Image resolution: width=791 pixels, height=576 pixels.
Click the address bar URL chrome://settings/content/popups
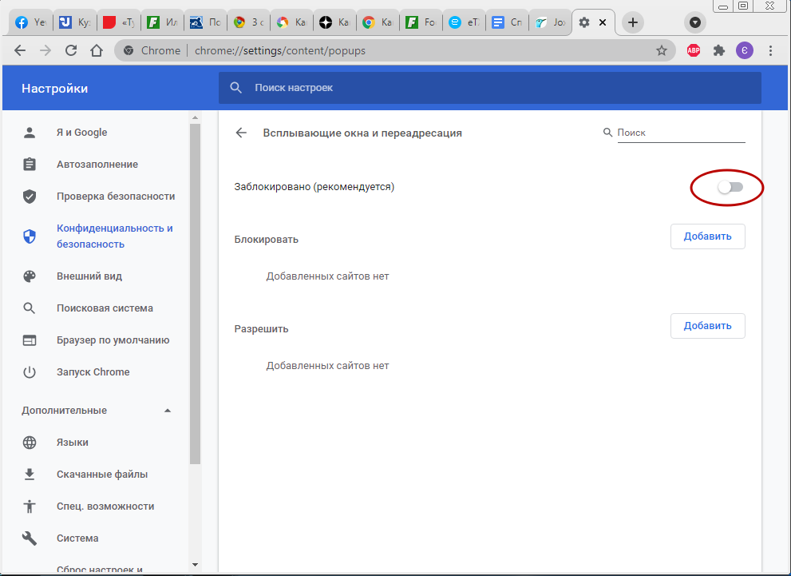coord(280,50)
